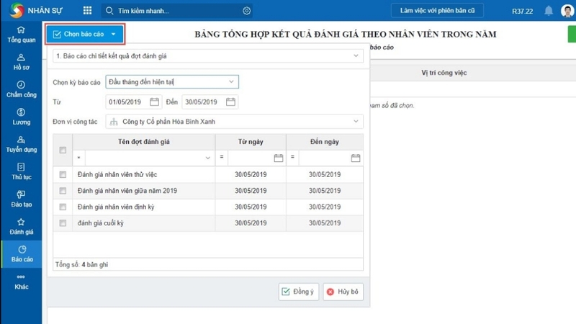Viewport: 576px width, 324px height.
Task: Click the Nhân Sự app logo
Action: (x=17, y=10)
